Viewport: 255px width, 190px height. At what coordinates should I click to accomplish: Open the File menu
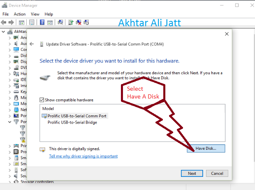click(x=5, y=14)
